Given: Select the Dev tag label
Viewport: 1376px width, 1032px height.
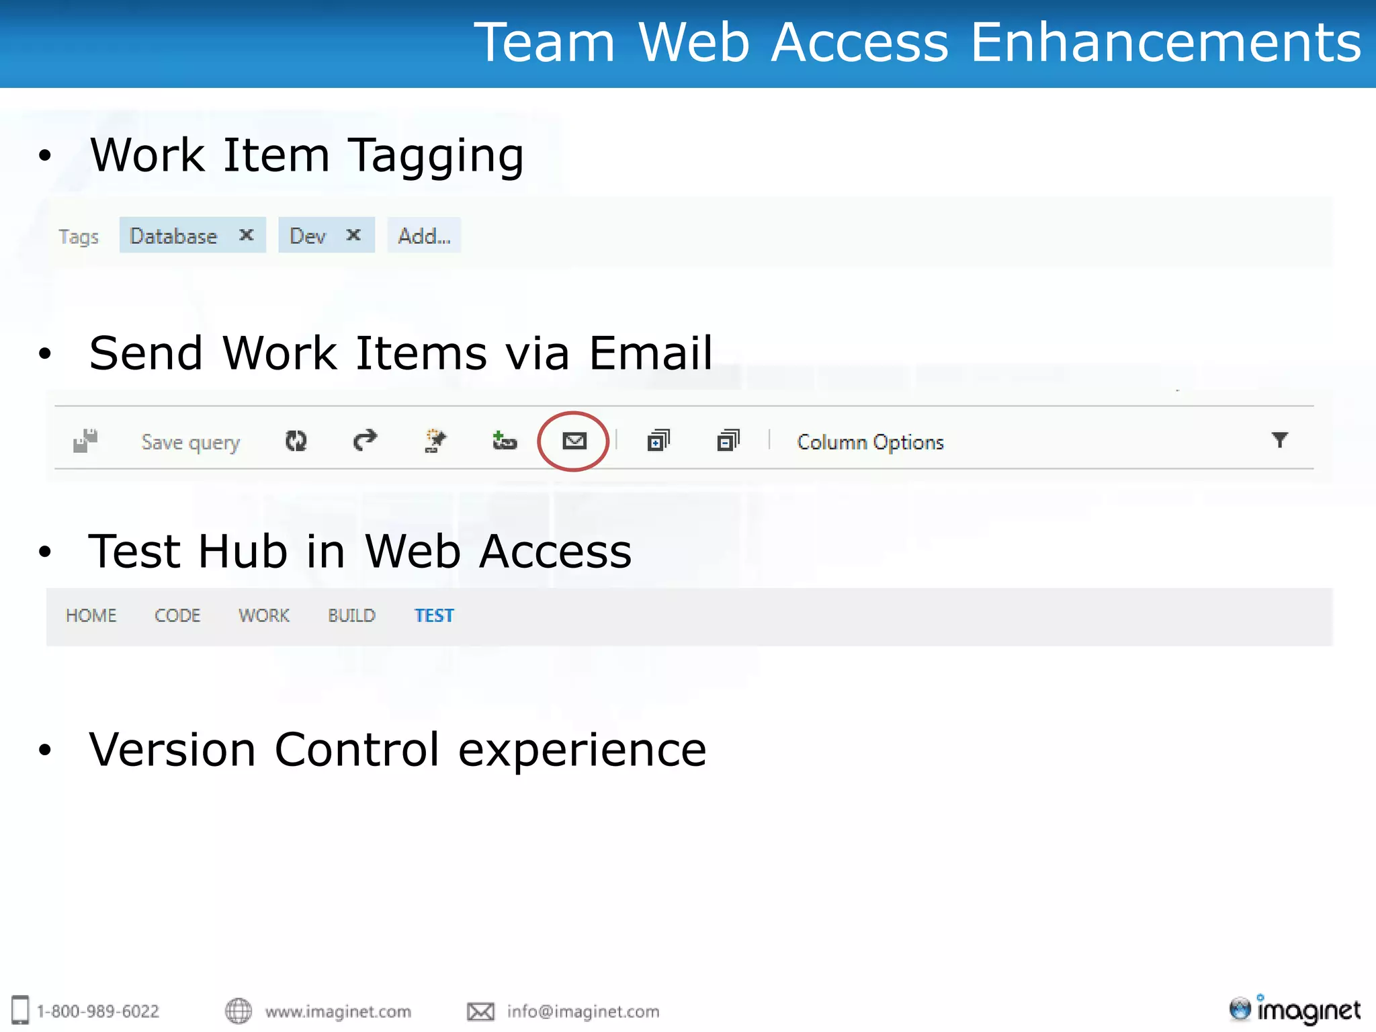Looking at the screenshot, I should point(308,236).
